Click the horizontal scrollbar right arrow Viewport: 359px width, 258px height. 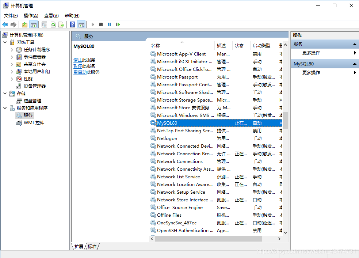click(279, 239)
